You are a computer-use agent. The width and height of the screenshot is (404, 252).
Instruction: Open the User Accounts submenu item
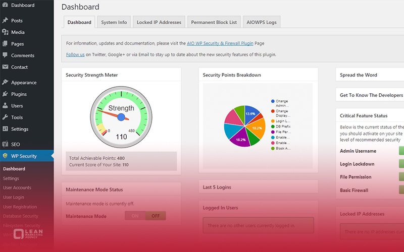tap(17, 187)
